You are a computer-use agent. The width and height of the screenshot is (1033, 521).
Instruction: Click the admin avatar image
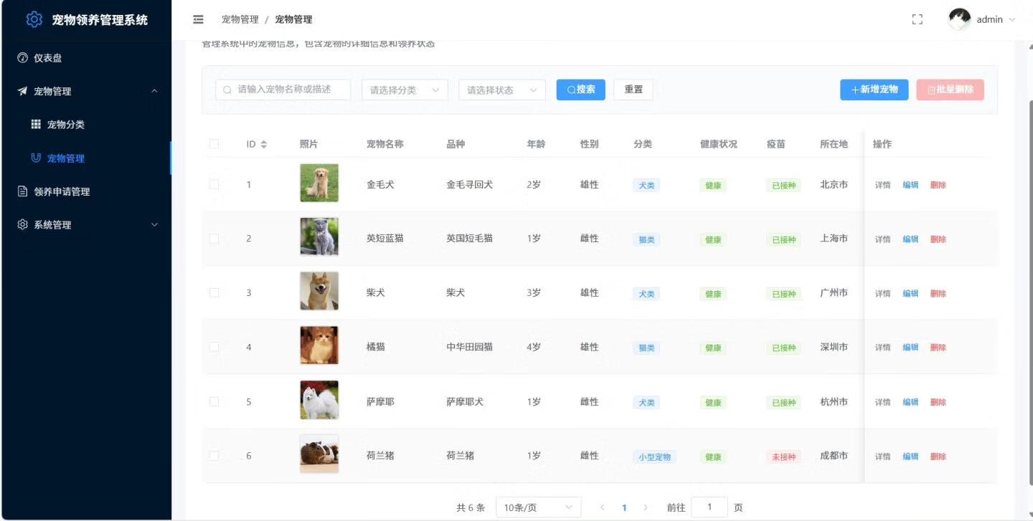(959, 19)
